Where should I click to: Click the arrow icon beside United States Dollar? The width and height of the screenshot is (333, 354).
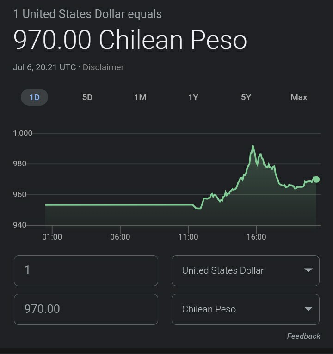(308, 270)
